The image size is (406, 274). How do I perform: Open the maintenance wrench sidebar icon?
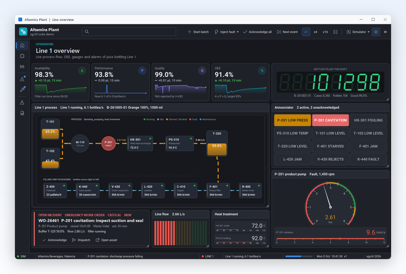pos(22,89)
